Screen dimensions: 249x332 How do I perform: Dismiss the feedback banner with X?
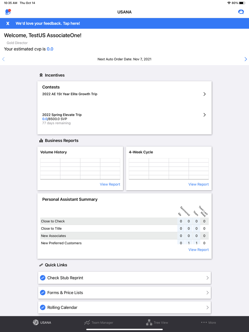(x=8, y=23)
